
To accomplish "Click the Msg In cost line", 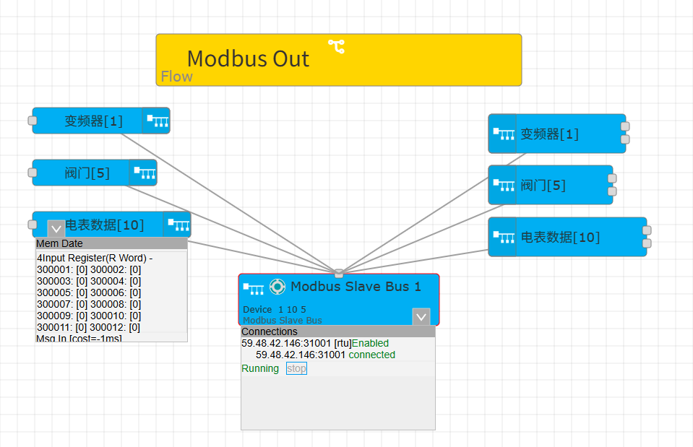I will (79, 339).
